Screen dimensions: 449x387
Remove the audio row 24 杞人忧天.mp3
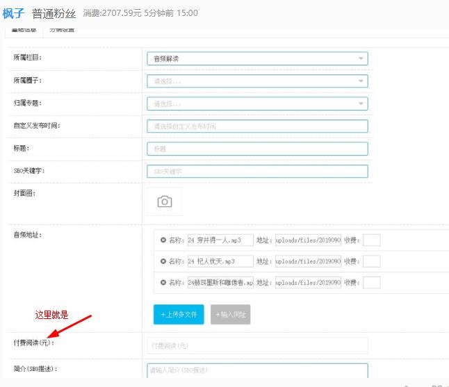[163, 262]
